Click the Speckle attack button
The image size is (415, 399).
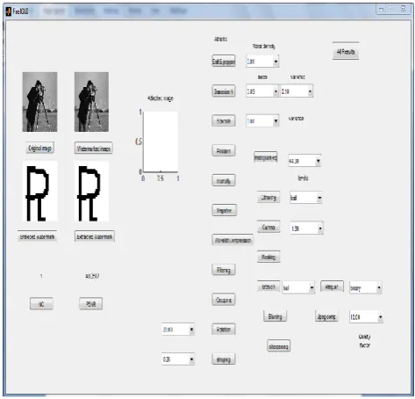pyautogui.click(x=224, y=120)
